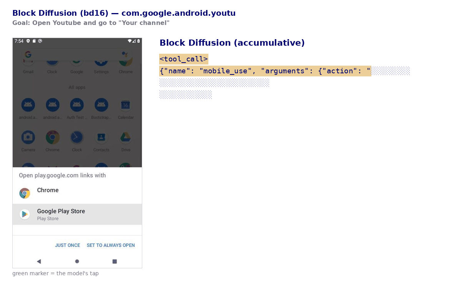Tap the "All apps" label
The width and height of the screenshot is (464, 281).
point(77,87)
